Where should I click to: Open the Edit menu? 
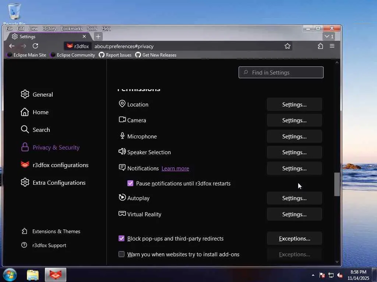(x=21, y=29)
